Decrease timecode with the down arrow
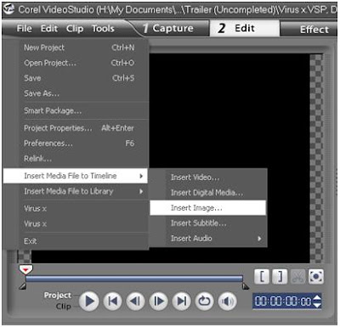This screenshot has height=327, width=340. (317, 305)
